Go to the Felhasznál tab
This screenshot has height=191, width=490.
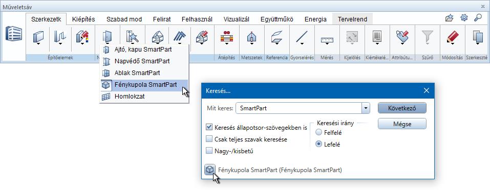coord(197,19)
